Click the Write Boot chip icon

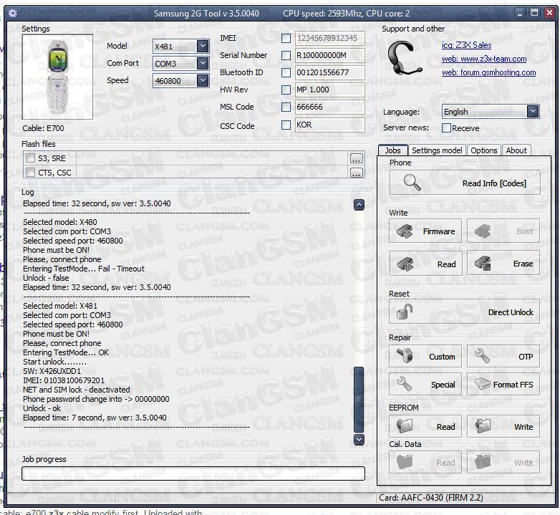point(483,231)
